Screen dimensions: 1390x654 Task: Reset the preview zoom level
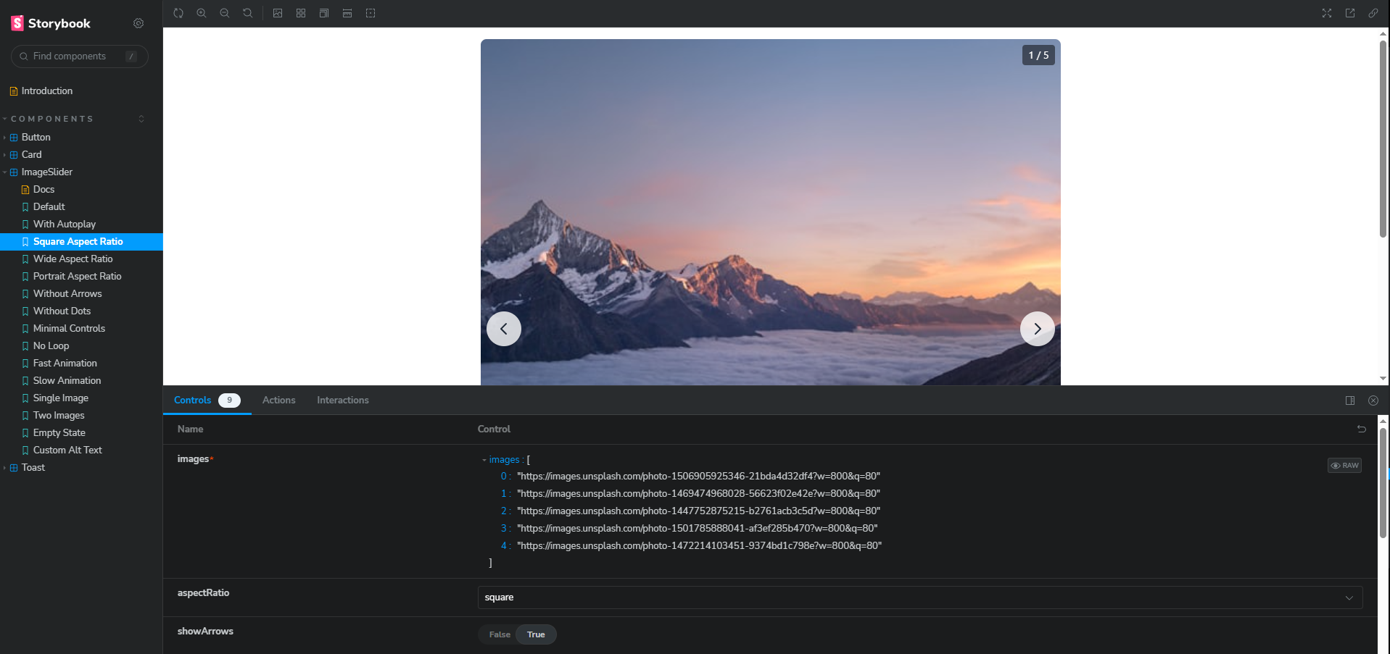pos(248,13)
